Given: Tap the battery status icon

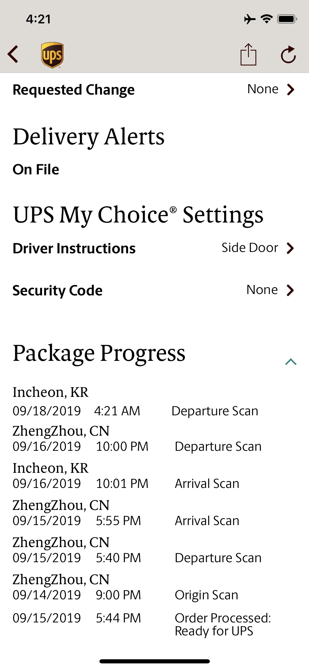Looking at the screenshot, I should click(x=287, y=19).
